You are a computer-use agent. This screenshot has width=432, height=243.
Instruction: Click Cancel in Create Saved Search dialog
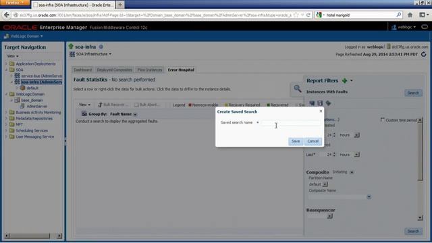pyautogui.click(x=313, y=141)
